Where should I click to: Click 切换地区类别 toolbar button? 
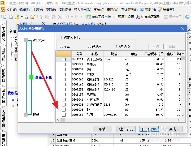pyautogui.click(x=148, y=17)
